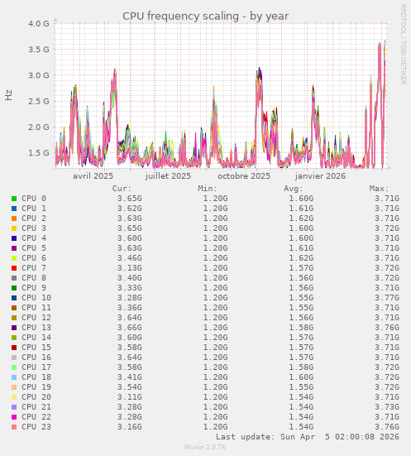This screenshot has width=411, height=456.
Task: Click CPU 1 minimum value 1.20G
Action: tap(215, 209)
